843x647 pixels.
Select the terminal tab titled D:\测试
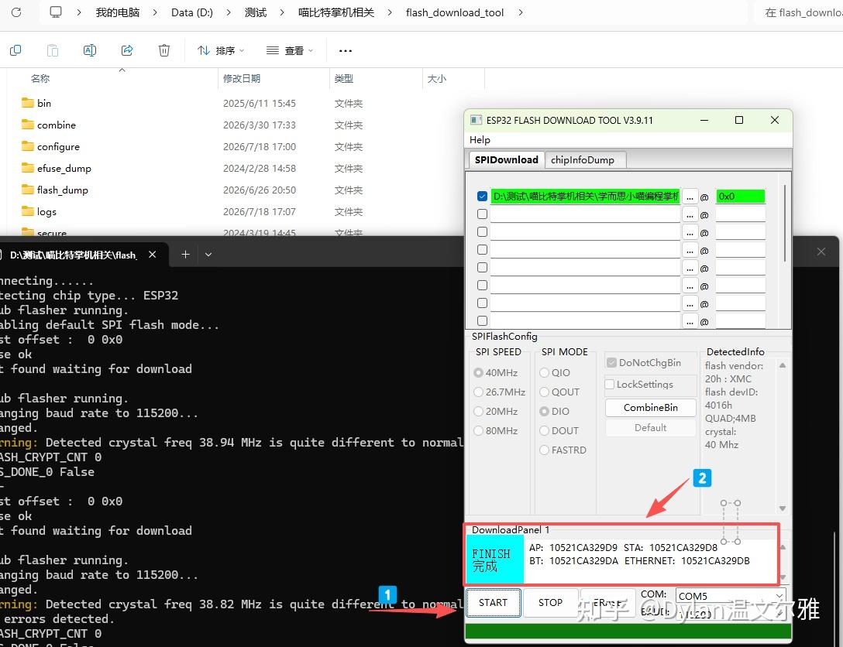73,255
